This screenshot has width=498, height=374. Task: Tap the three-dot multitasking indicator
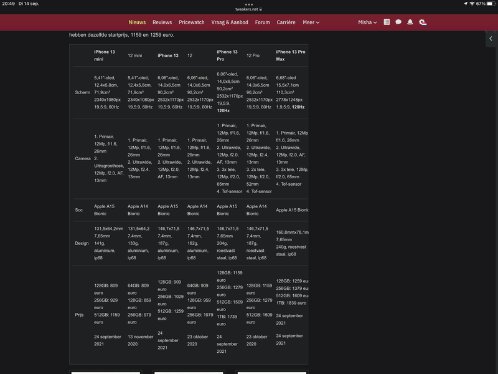249,4
